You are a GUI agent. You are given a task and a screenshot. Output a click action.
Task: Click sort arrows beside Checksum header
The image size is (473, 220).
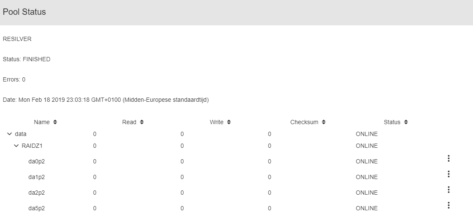tap(323, 122)
